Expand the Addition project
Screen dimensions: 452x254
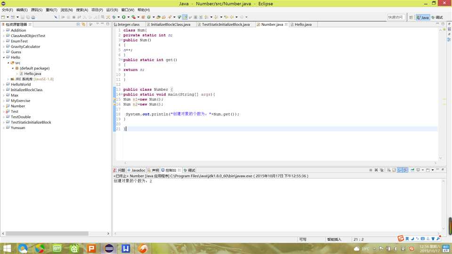4,30
